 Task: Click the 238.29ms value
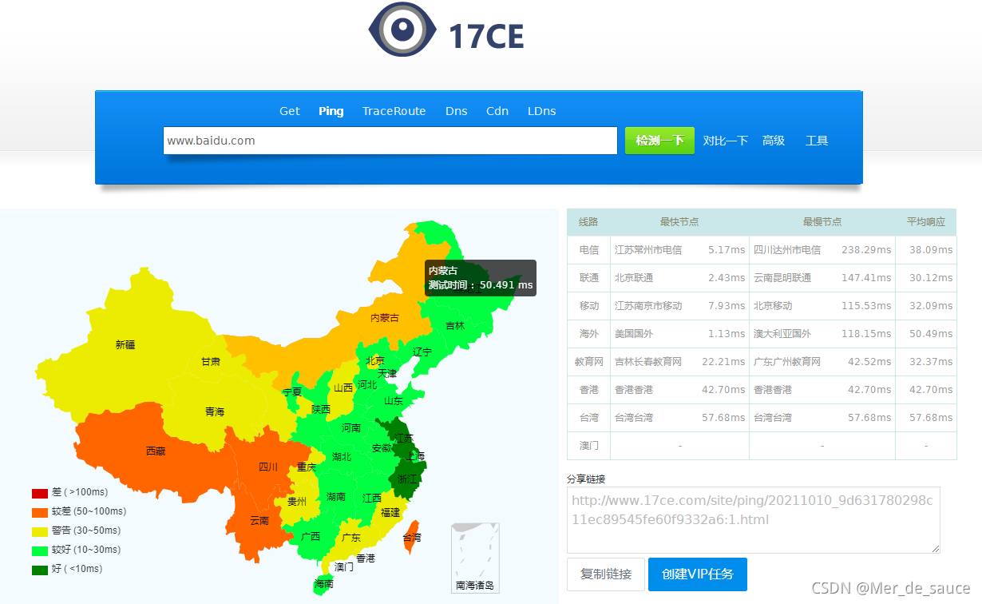click(866, 250)
